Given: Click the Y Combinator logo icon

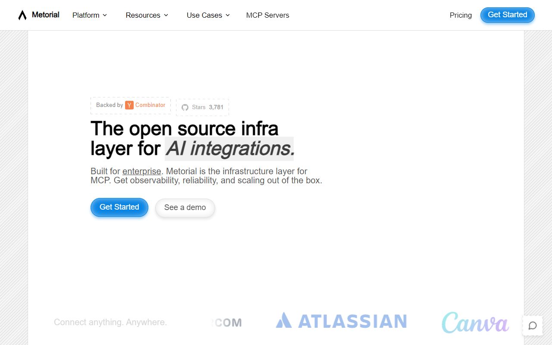Looking at the screenshot, I should (x=129, y=105).
